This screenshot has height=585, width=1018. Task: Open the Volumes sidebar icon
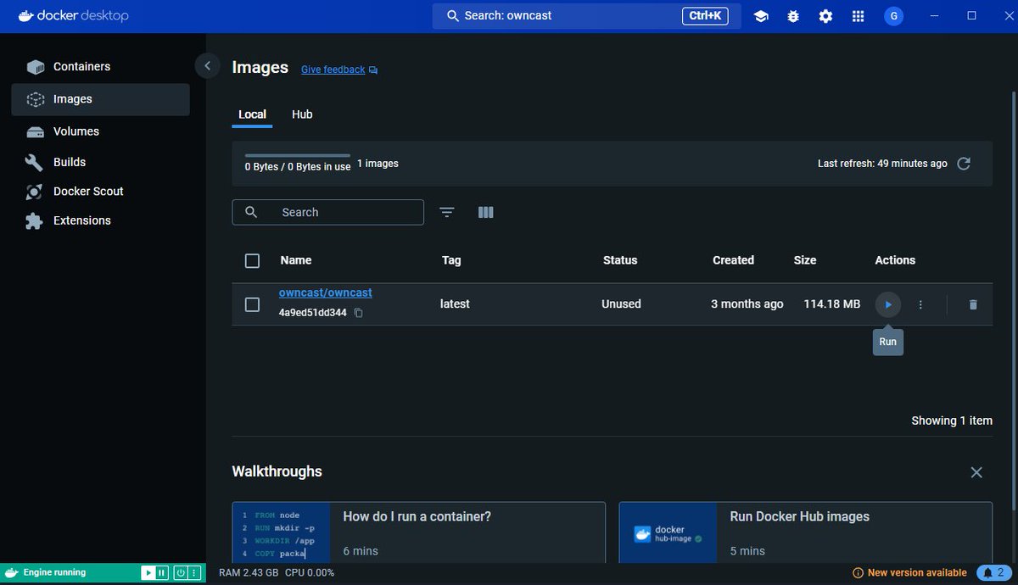point(36,131)
